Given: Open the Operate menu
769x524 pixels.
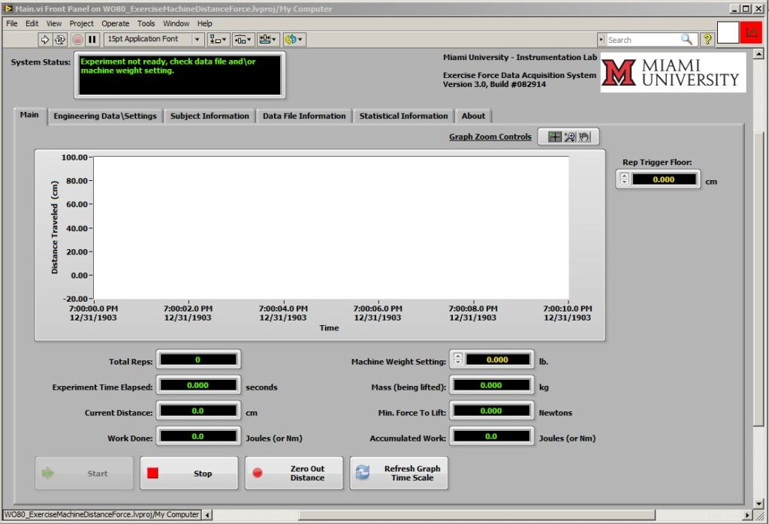Looking at the screenshot, I should point(115,23).
